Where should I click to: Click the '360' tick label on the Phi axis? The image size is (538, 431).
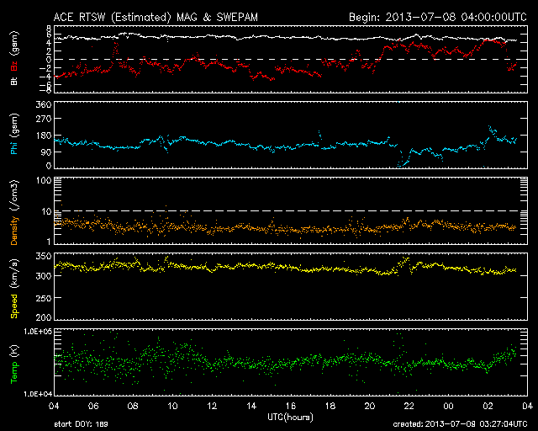click(44, 104)
